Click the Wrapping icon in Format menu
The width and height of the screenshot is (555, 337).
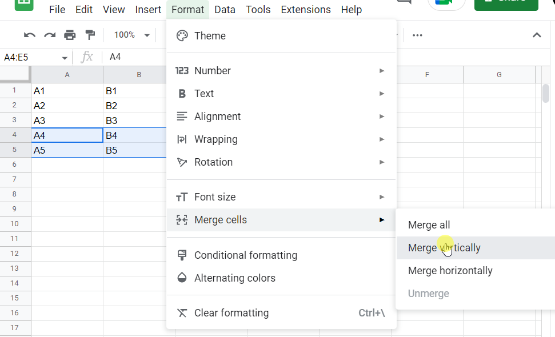[x=182, y=139]
